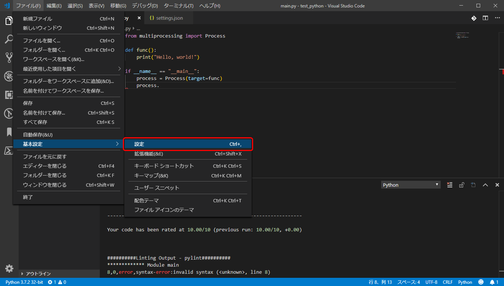Click the Python 3.7.2 32-bit interpreter selector
This screenshot has height=286, width=504.
coord(23,282)
